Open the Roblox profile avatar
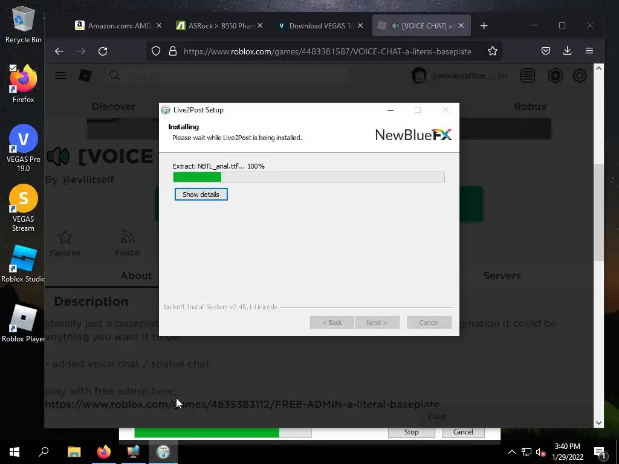The height and width of the screenshot is (464, 619). click(419, 76)
